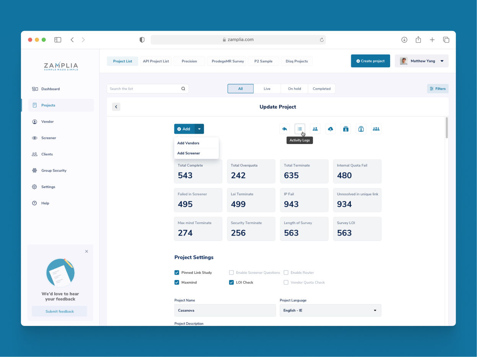Click the reply-all arrows icon button
Screen dimensions: 477x357
click(x=285, y=129)
